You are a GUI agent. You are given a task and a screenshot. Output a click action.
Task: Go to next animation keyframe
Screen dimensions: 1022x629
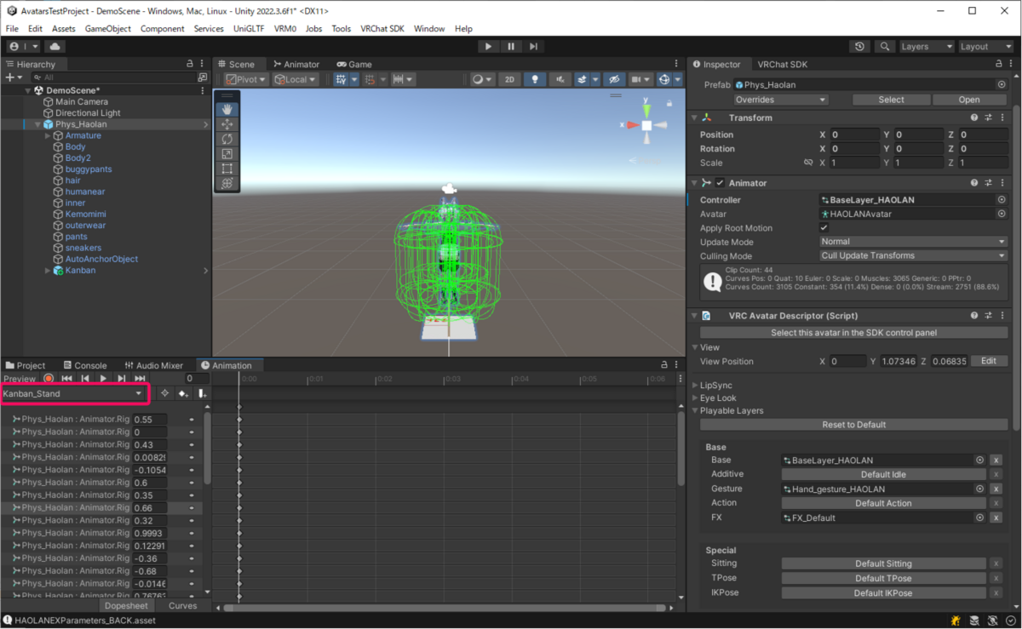(x=122, y=379)
